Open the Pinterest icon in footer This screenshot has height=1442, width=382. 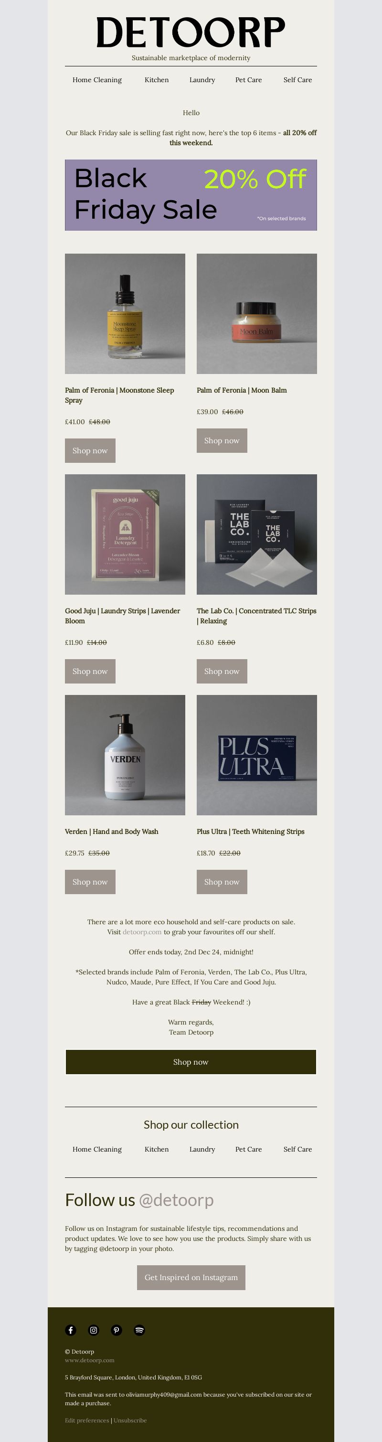point(117,1330)
